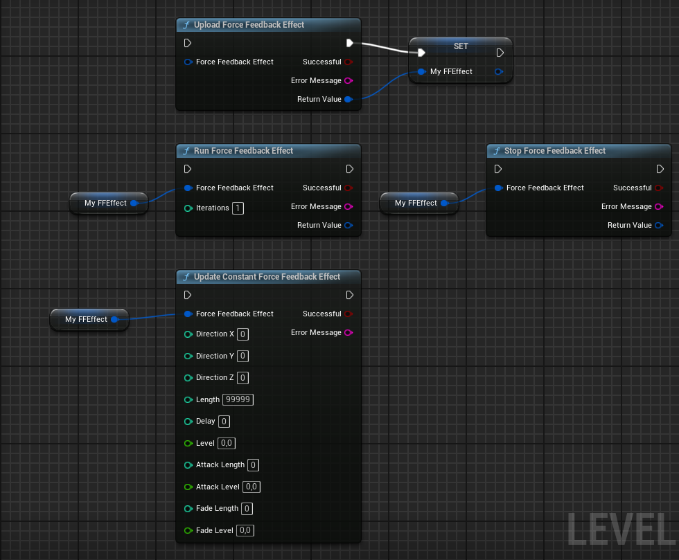Select the SET node header

[x=461, y=46]
